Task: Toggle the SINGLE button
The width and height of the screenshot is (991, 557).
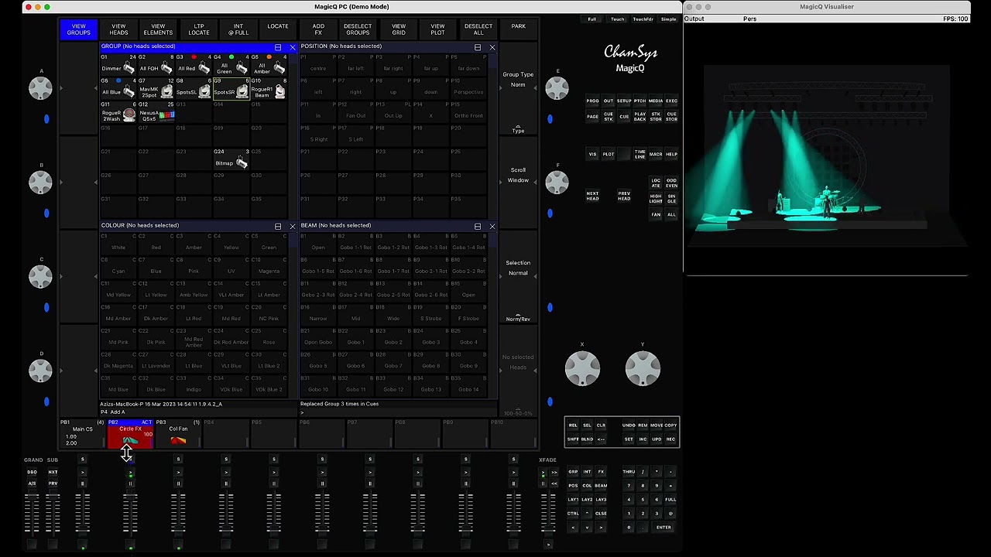Action: click(671, 199)
